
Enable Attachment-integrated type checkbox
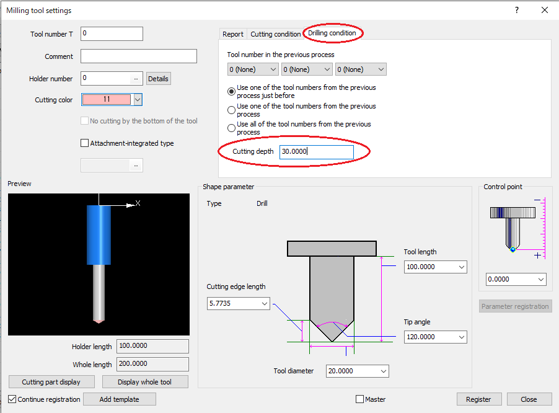click(85, 143)
